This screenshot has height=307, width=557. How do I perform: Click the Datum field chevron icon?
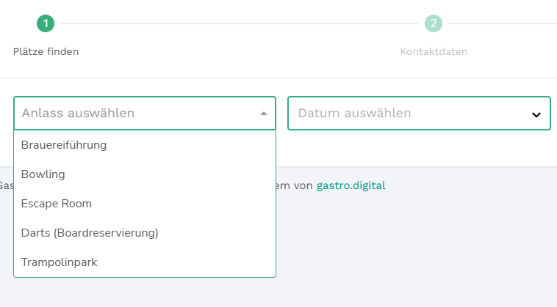(536, 114)
